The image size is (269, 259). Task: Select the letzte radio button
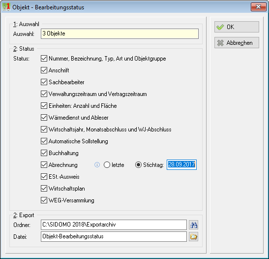coord(107,165)
